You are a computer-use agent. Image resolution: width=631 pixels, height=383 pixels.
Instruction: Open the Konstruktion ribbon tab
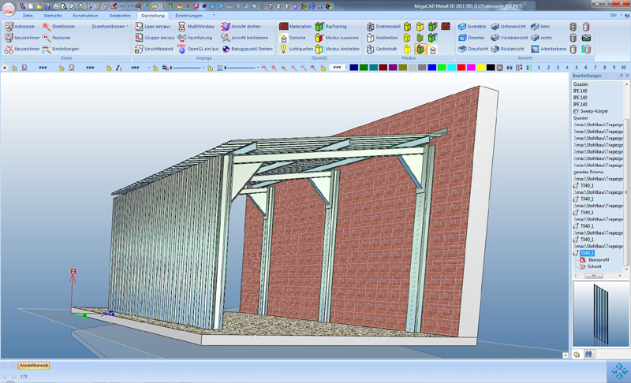86,15
